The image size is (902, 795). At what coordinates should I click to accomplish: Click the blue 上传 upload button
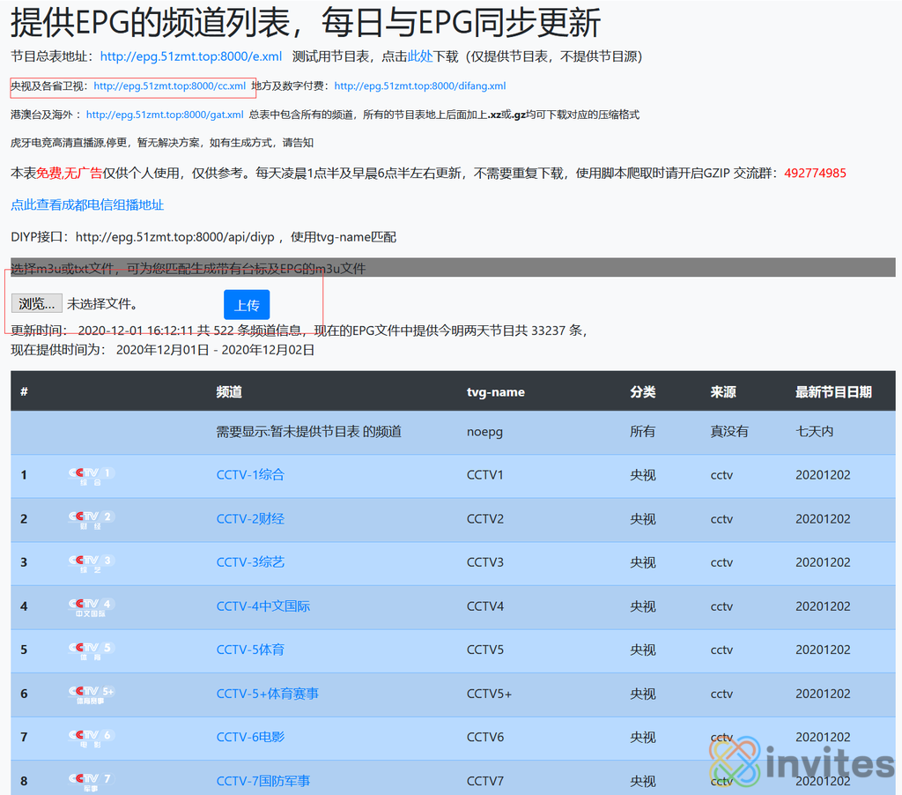[247, 305]
